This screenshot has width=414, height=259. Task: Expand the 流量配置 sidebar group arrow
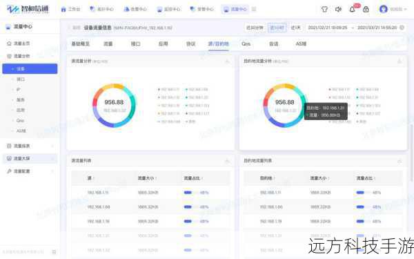(x=52, y=171)
